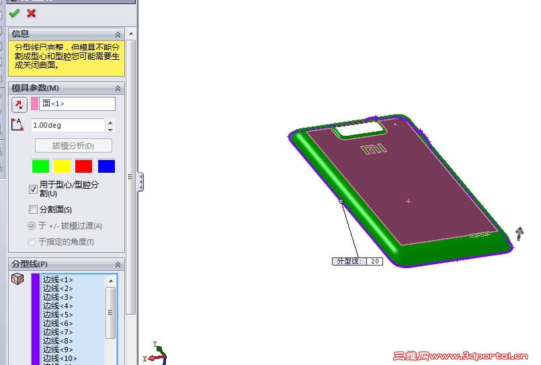Collapse the 信息 section

118,34
